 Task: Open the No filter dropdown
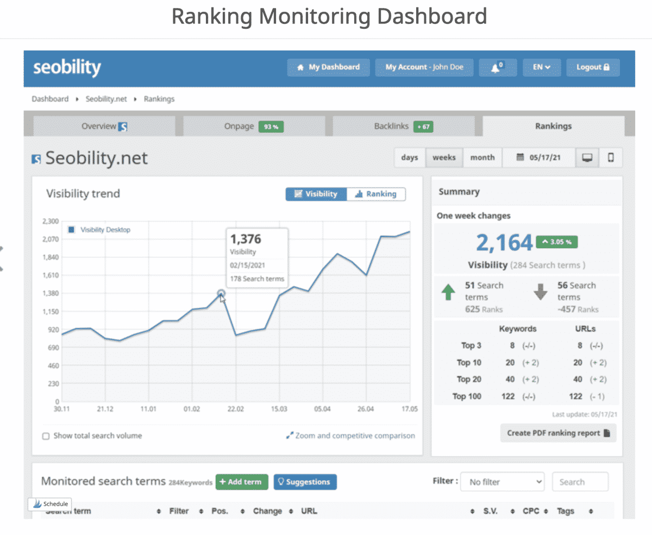point(502,482)
